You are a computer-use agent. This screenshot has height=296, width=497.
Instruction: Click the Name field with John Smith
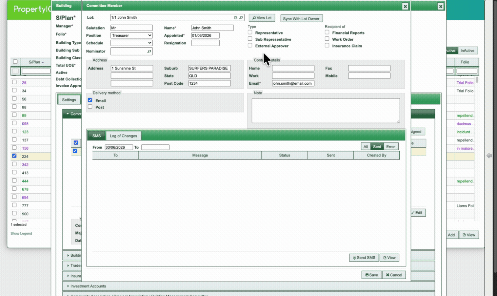pos(212,28)
